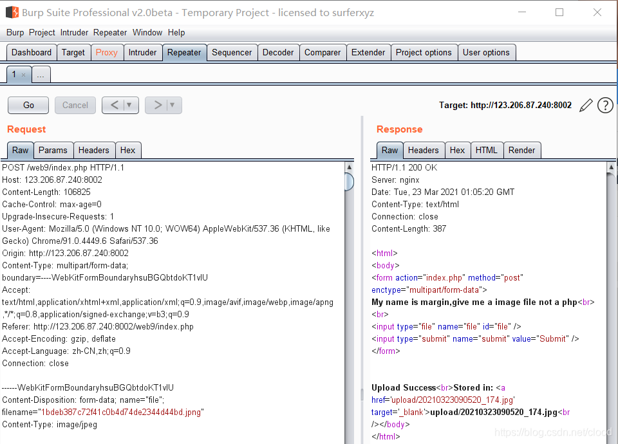Click the red filename value in request

[121, 412]
